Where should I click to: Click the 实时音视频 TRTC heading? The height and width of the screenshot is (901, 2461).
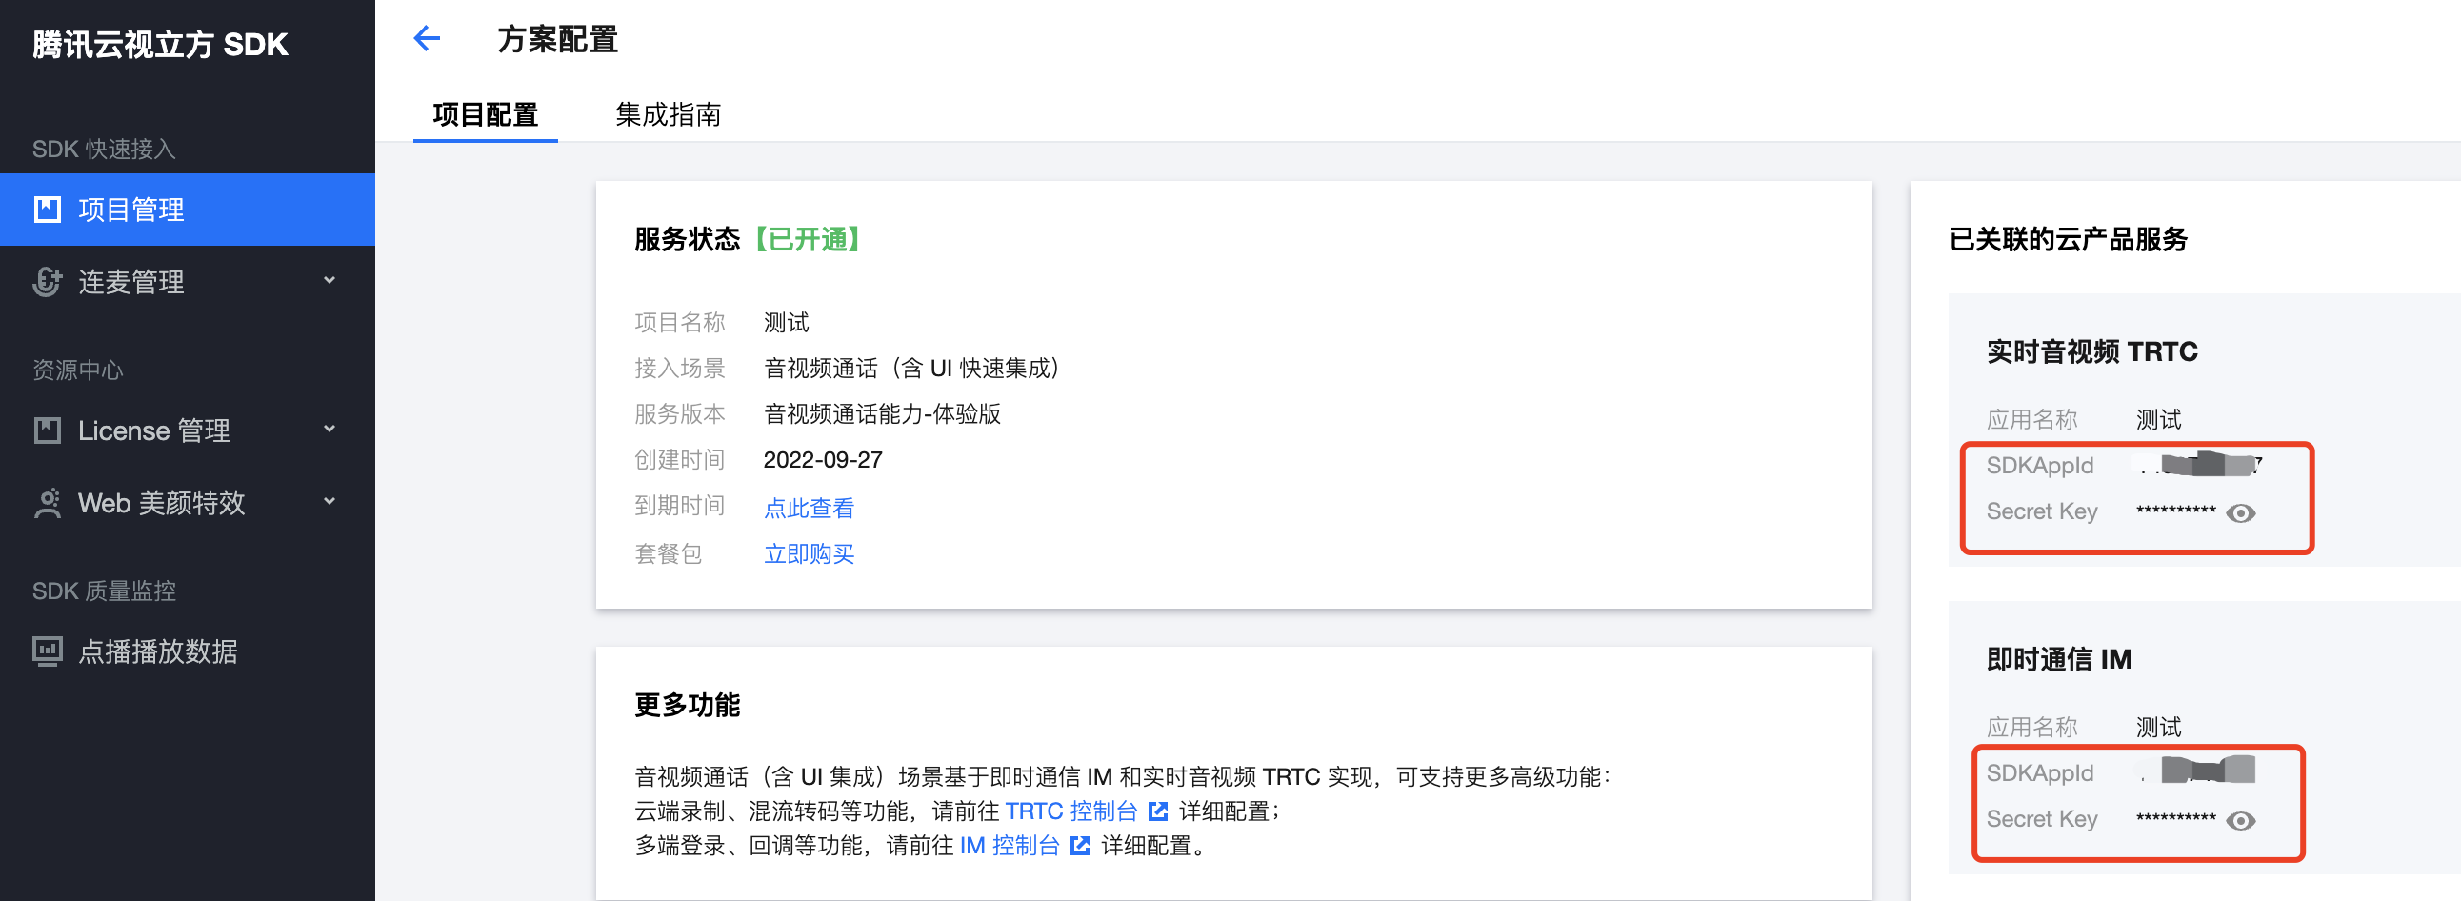pyautogui.click(x=2092, y=351)
